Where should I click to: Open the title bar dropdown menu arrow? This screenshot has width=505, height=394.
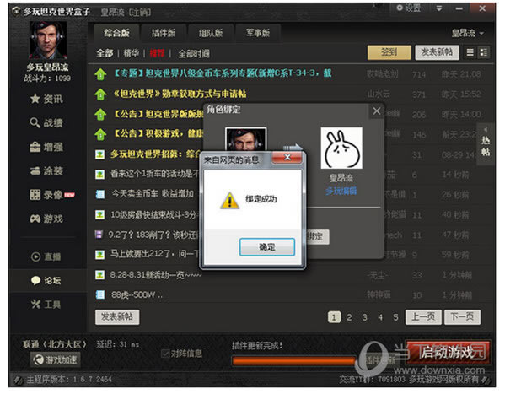pyautogui.click(x=439, y=8)
